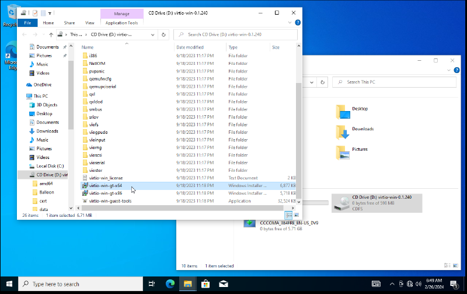Open address dropdown in This PC window
Image resolution: width=467 pixels, height=294 pixels.
click(x=312, y=82)
